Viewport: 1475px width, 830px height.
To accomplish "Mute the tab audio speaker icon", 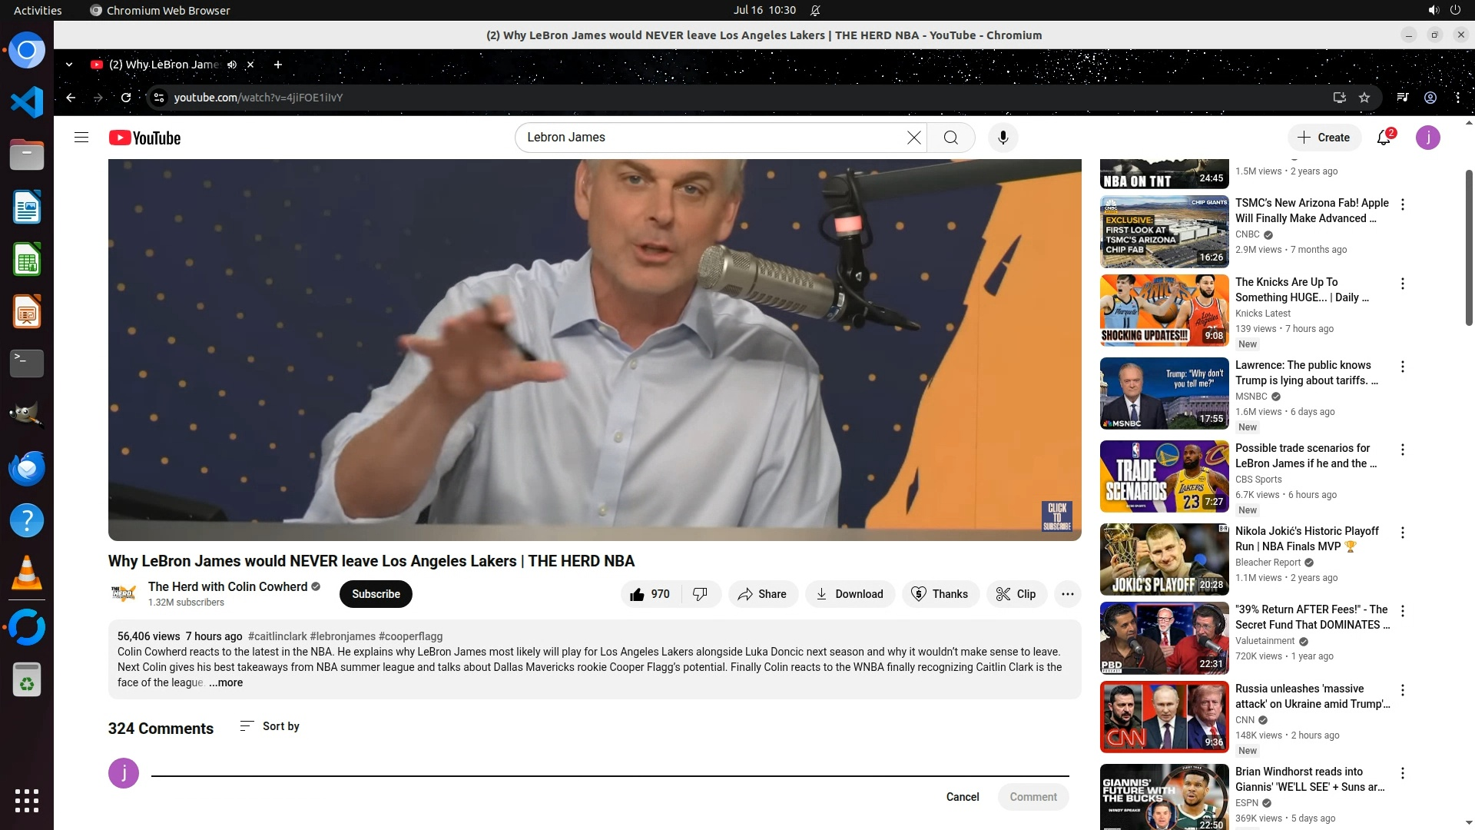I will (232, 65).
